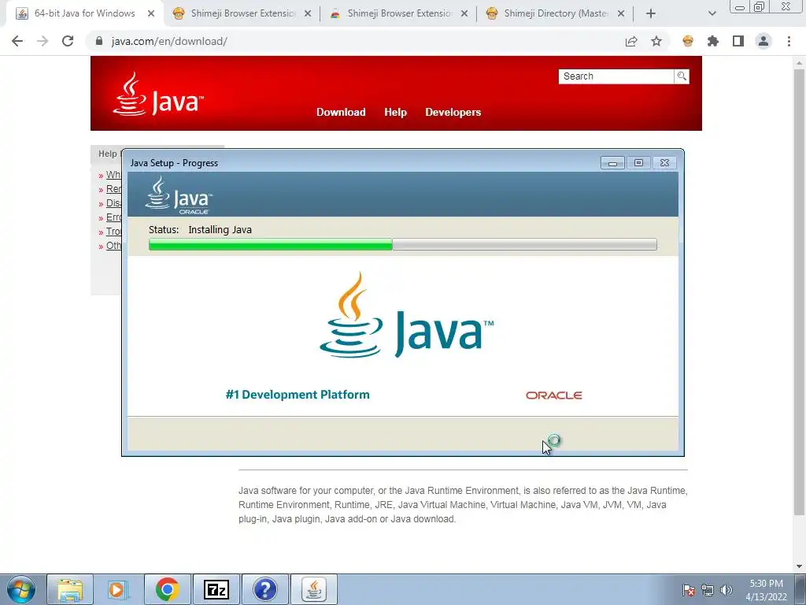
Task: Click the Java Oracle logo in setup header
Action: point(179,195)
